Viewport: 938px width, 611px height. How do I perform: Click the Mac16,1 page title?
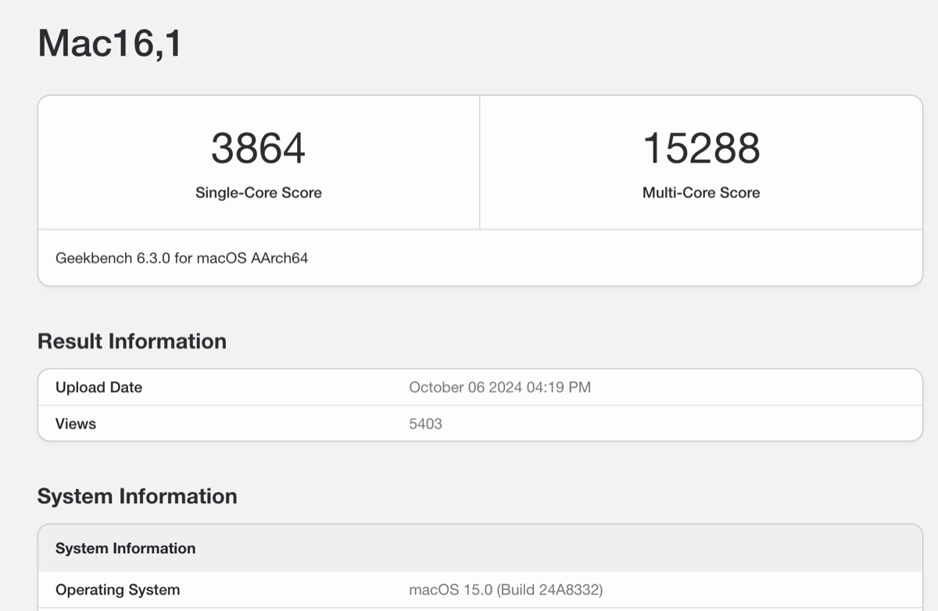click(x=109, y=44)
